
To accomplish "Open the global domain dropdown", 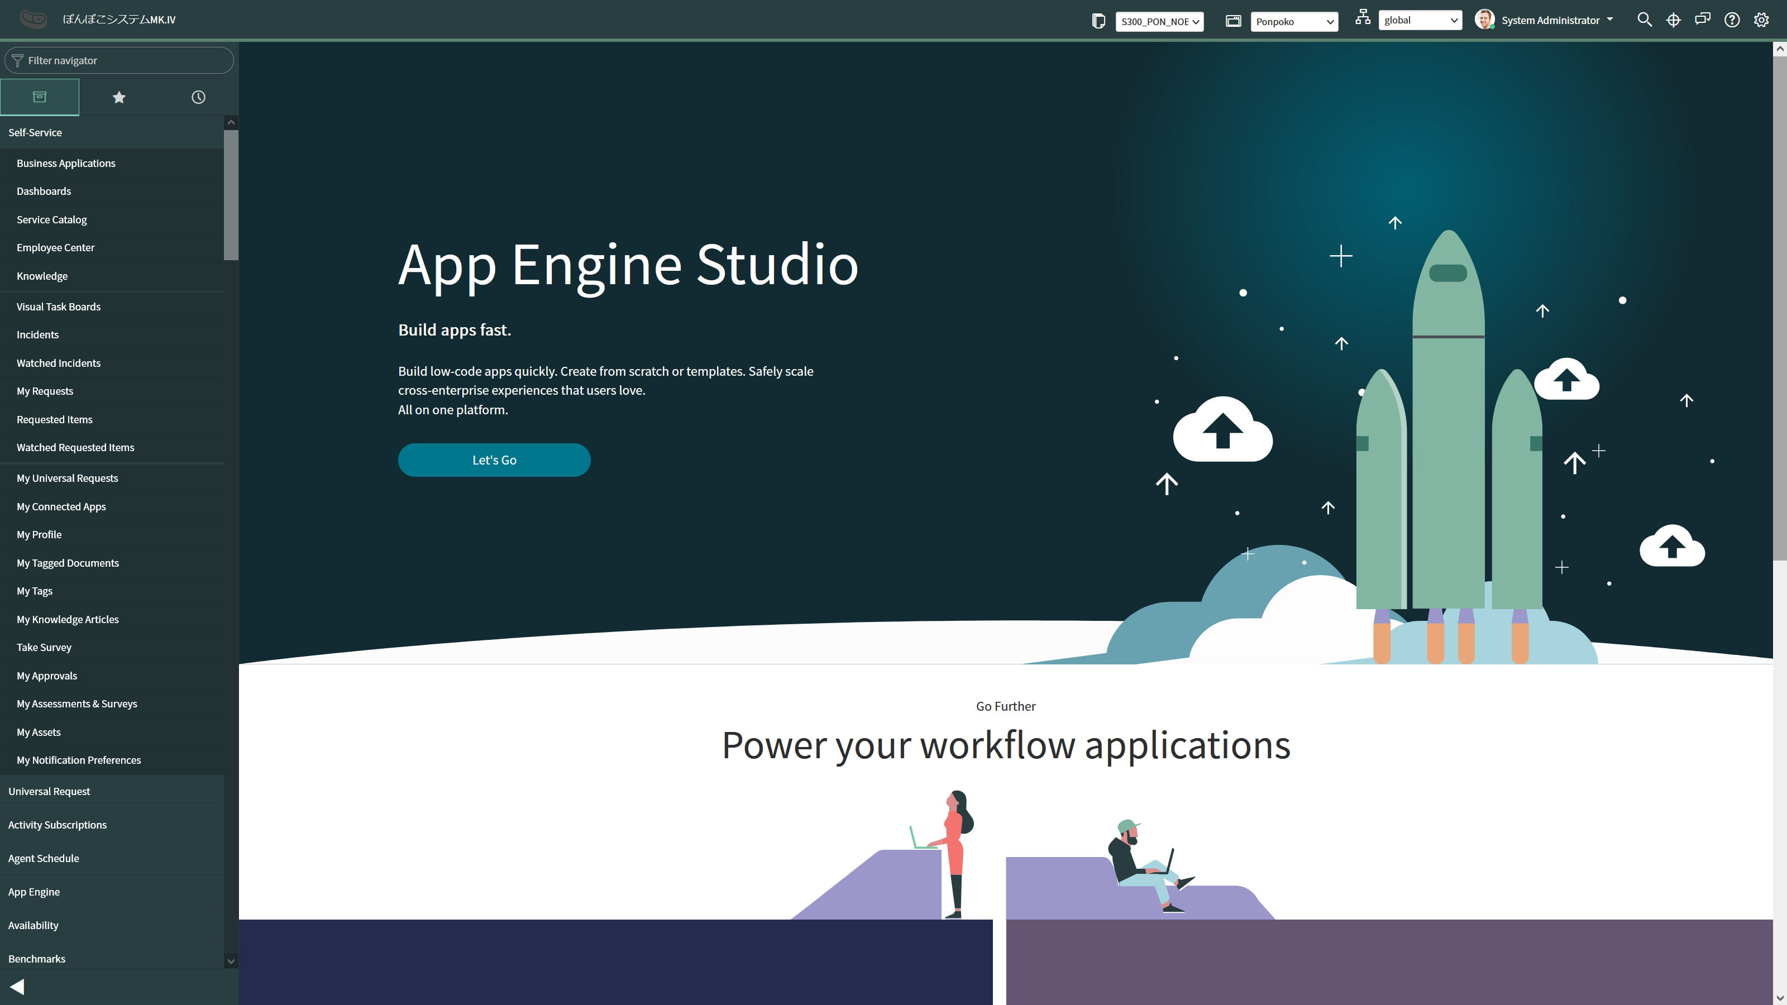I will (1420, 20).
